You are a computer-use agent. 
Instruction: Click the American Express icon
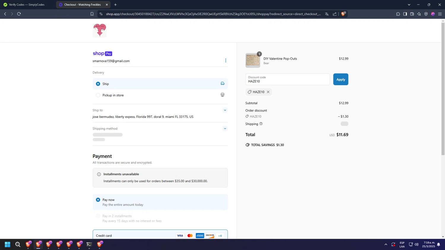coord(200,235)
